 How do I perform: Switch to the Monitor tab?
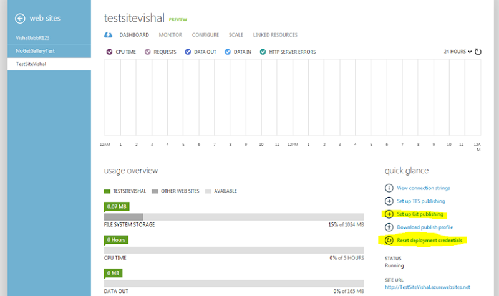click(x=170, y=35)
